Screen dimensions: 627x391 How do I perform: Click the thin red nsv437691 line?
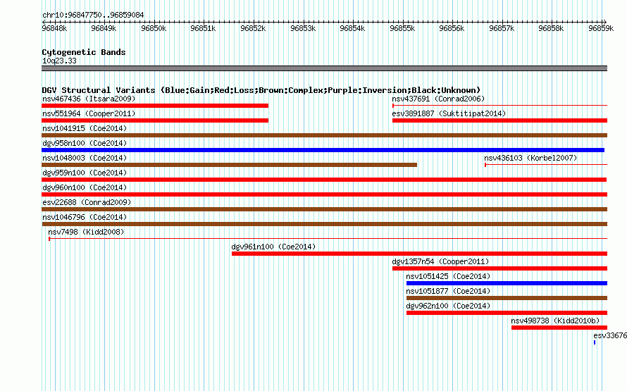(500, 106)
